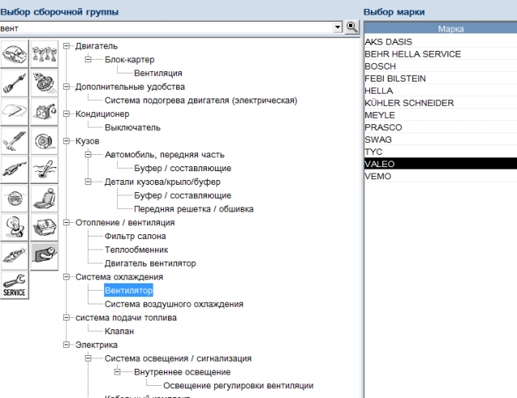Choose brand 'BEHR HELLA SERVICE'
Screen dimensions: 517x398
[440, 54]
